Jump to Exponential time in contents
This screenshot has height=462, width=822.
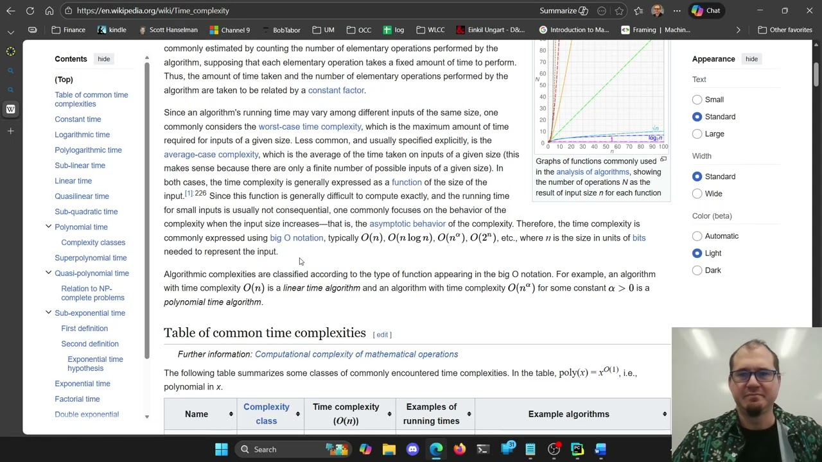(x=82, y=384)
